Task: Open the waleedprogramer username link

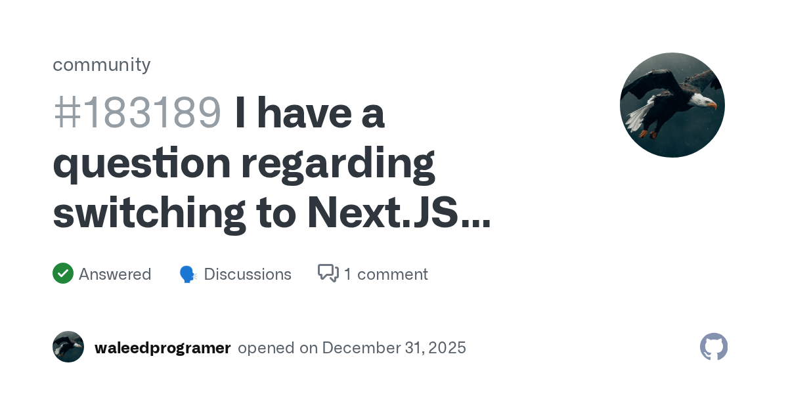Action: click(x=163, y=347)
